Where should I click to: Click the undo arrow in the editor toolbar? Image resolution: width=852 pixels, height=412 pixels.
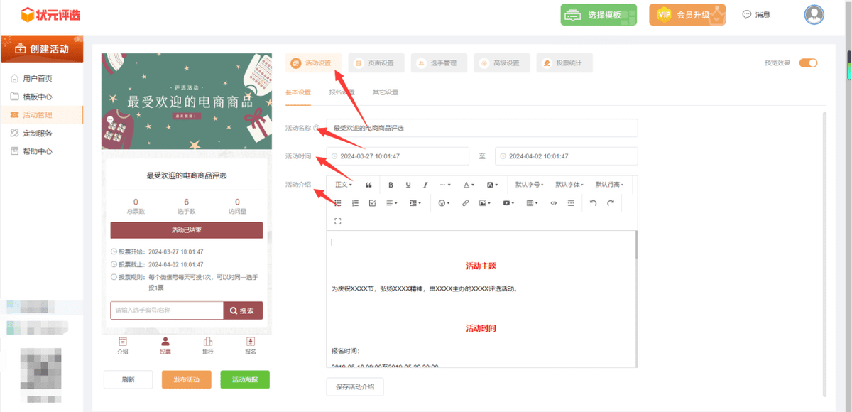[x=592, y=202]
